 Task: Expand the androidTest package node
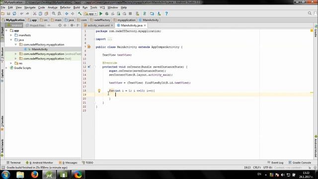[x=16, y=54]
